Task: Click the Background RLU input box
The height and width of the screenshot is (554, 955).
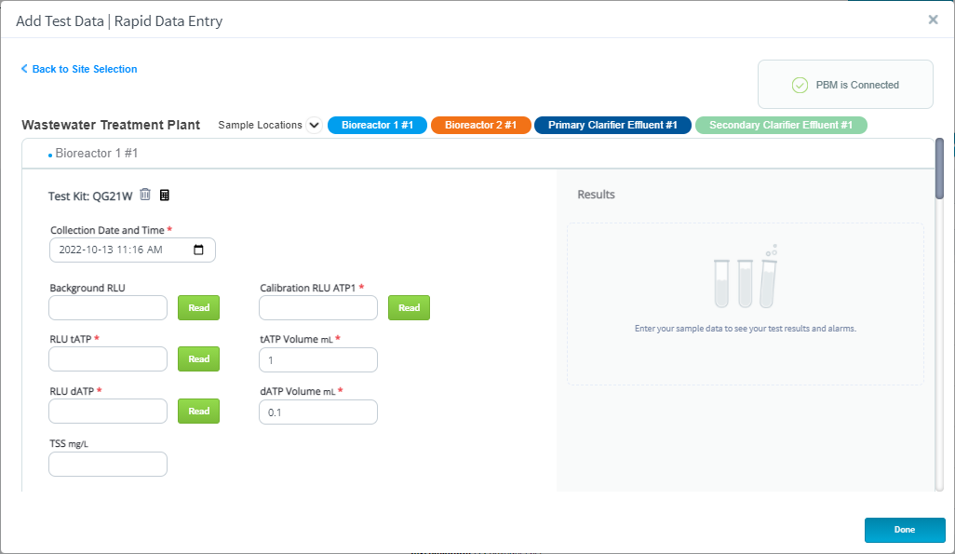Action: (x=108, y=308)
